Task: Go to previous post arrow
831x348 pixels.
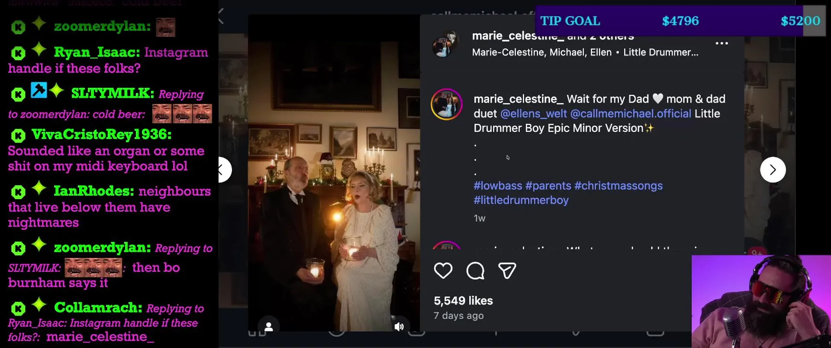Action: [223, 170]
